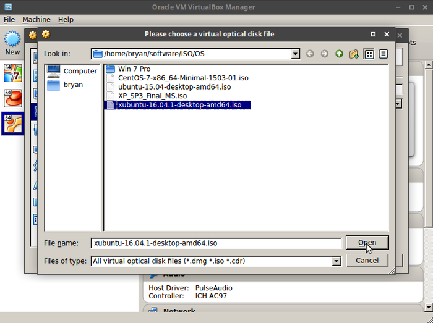Select bryan home folder in sidebar
Image resolution: width=433 pixels, height=323 pixels.
point(65,85)
